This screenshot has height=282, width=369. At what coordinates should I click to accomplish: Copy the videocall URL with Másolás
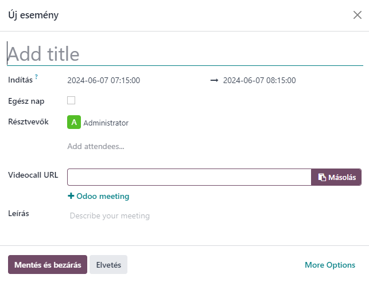coord(336,177)
